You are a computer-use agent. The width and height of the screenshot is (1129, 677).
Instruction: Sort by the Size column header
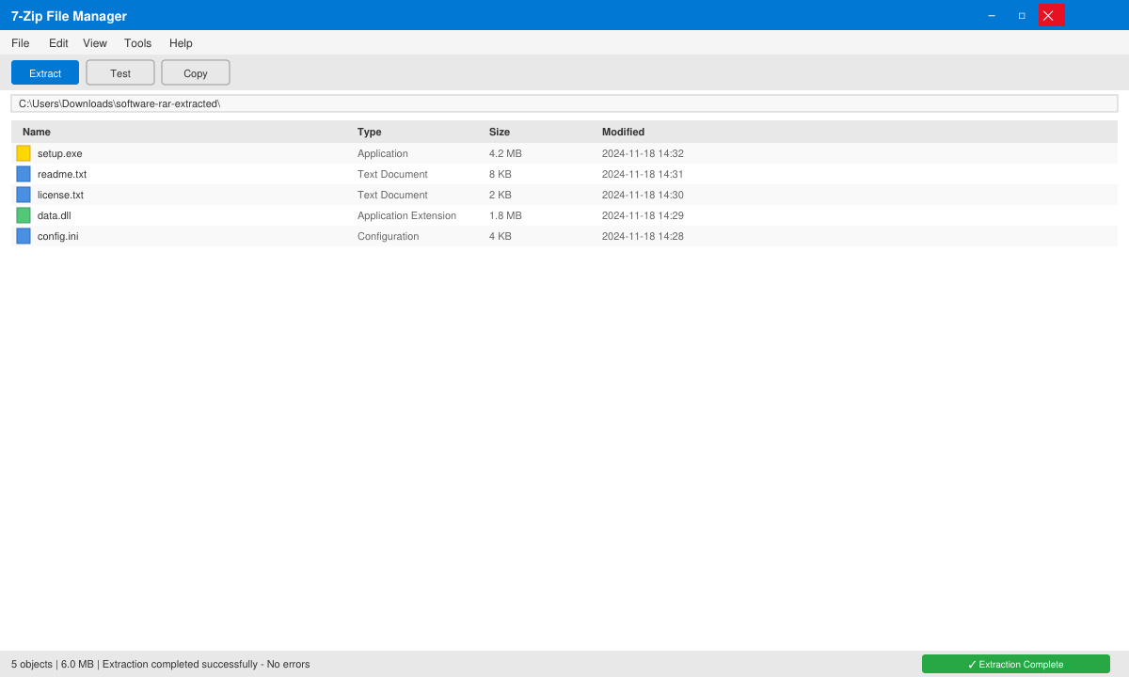(x=500, y=132)
